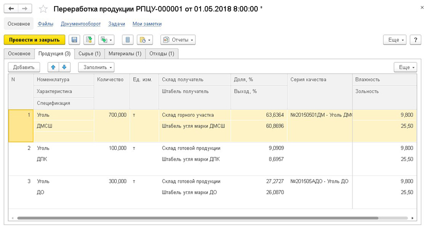Open the document movements list icon

pos(129,40)
